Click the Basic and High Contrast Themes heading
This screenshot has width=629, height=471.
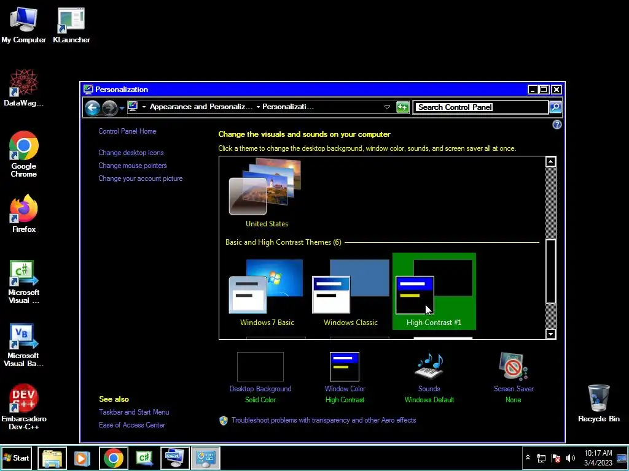tap(283, 242)
